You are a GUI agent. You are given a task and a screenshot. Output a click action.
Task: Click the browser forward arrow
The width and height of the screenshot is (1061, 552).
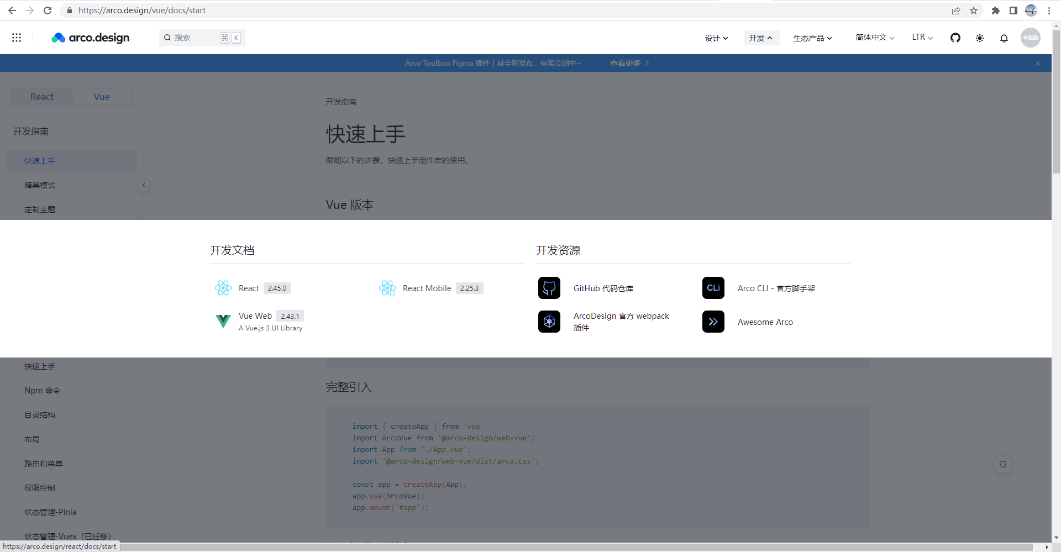tap(30, 10)
